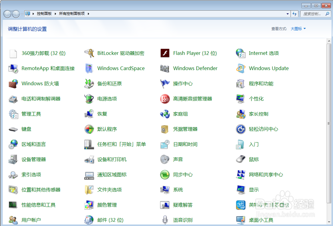Open the 默认程序 icon
This screenshot has height=226, width=333.
pyautogui.click(x=89, y=129)
